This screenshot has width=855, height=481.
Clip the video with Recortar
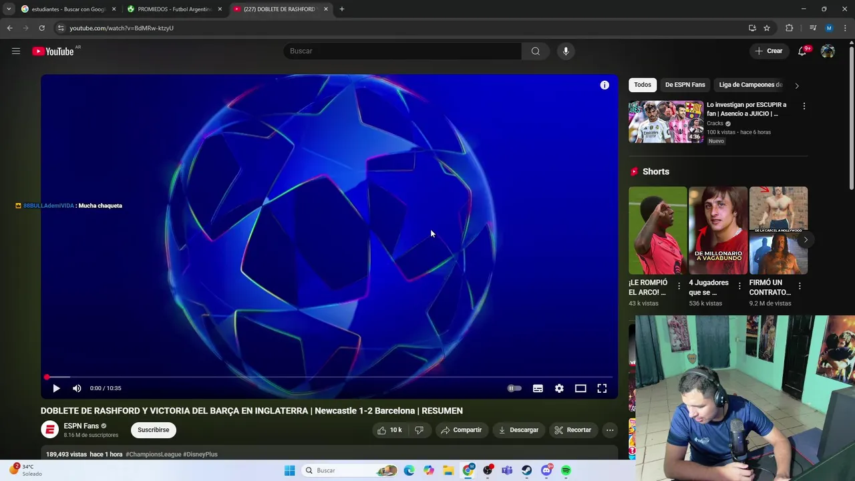point(573,430)
